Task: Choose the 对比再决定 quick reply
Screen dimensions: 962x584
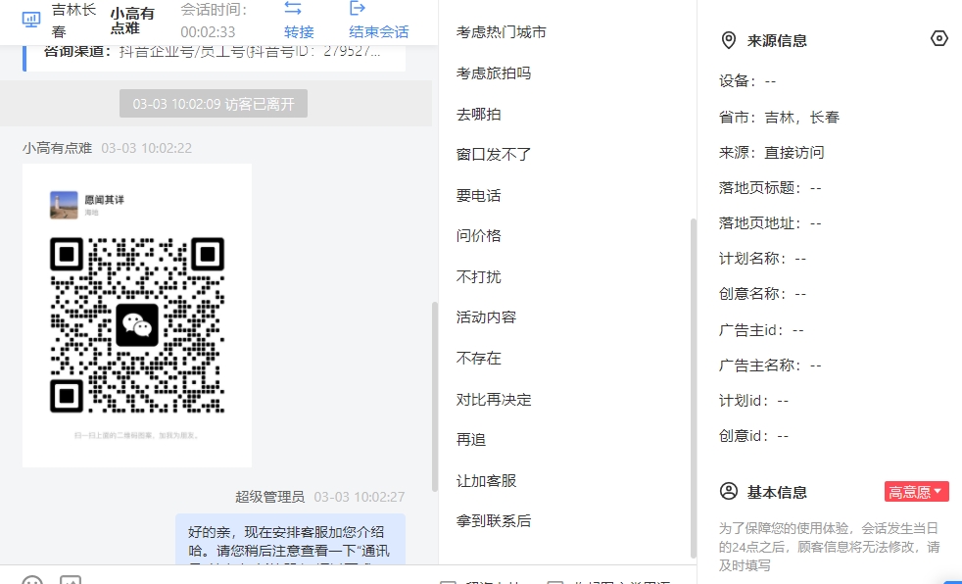Action: tap(494, 400)
